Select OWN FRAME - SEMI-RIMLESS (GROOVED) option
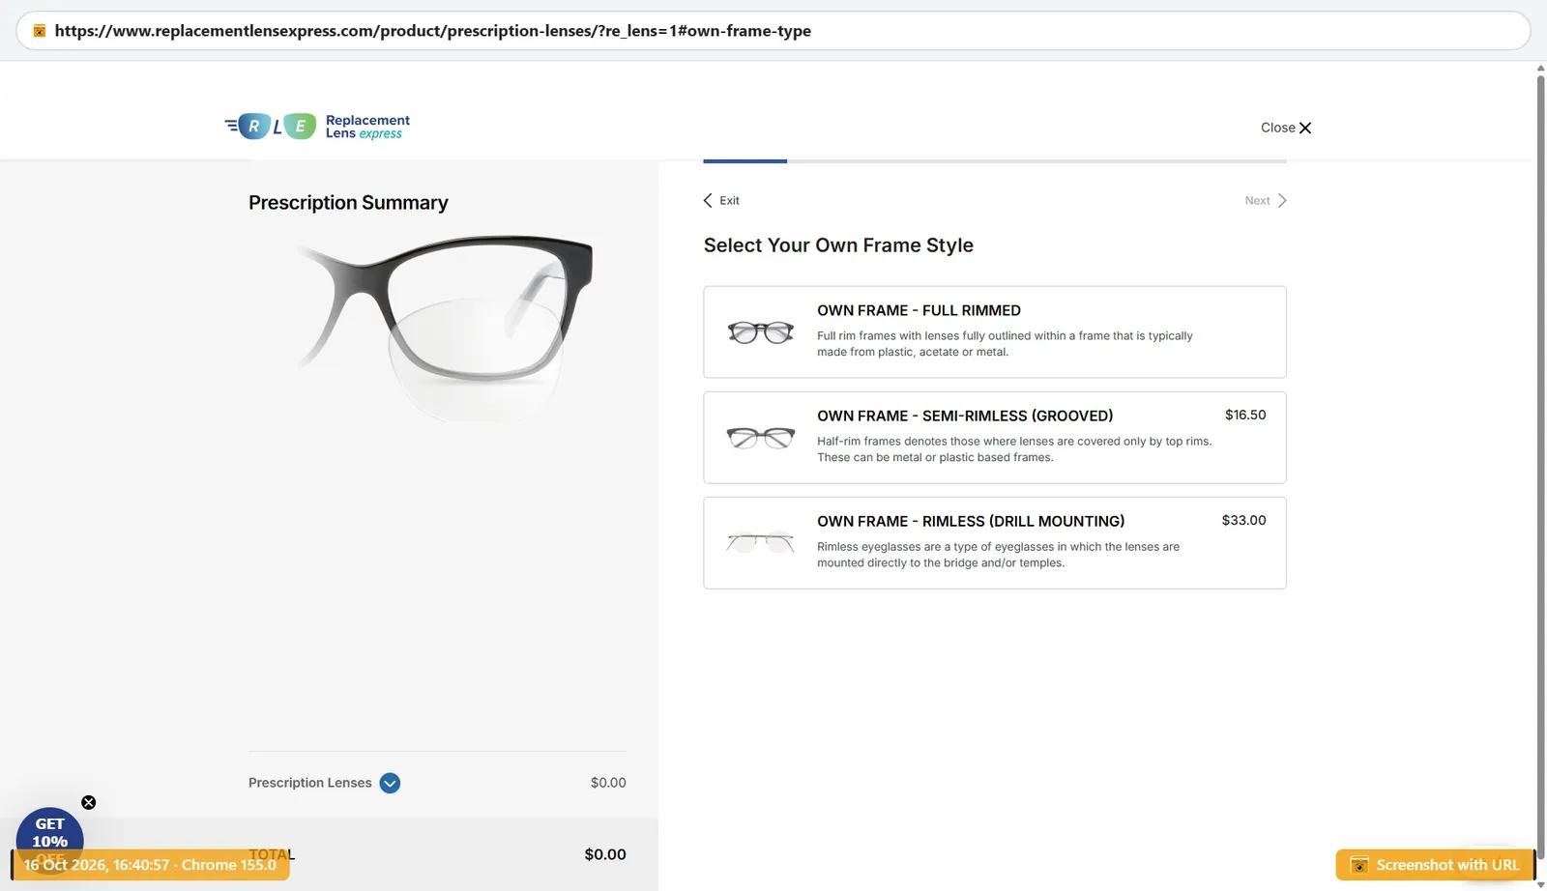The height and width of the screenshot is (891, 1547). click(994, 437)
